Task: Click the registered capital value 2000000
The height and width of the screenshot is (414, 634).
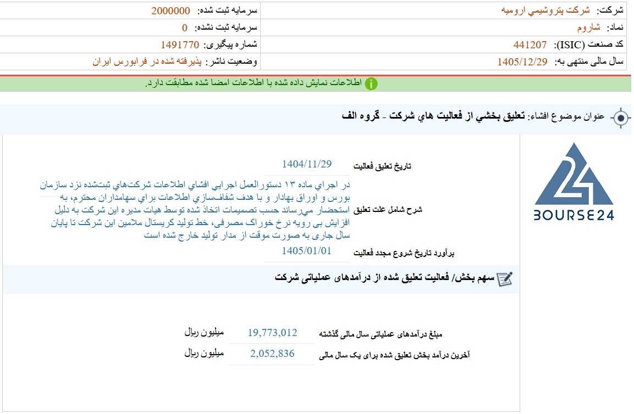Action: click(x=170, y=10)
